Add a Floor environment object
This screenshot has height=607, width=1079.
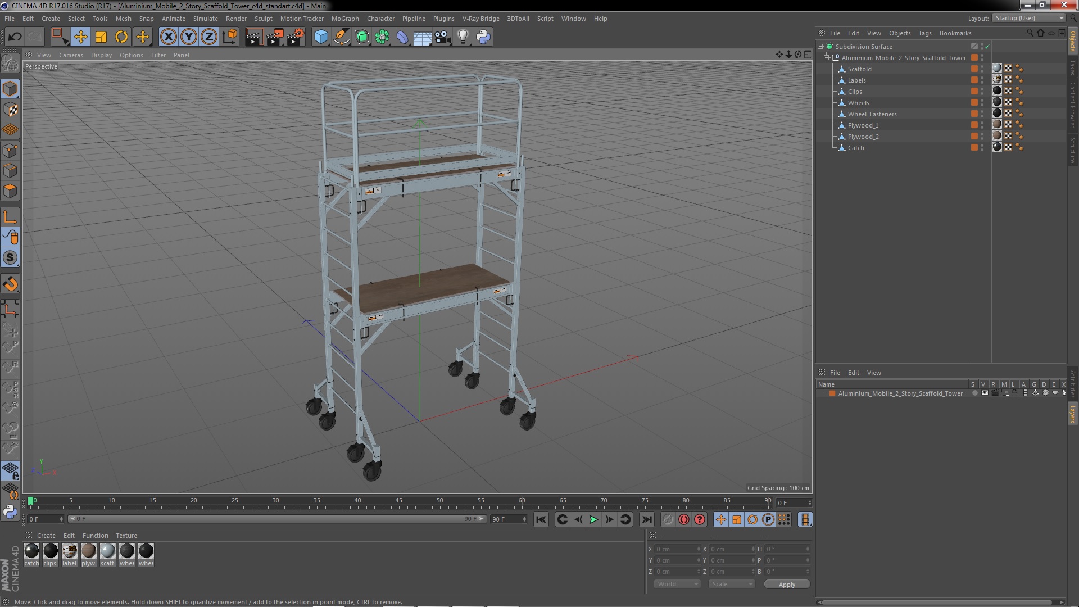point(422,37)
